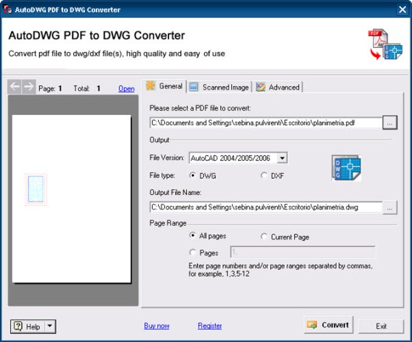
Task: Click the Help button
Action: [28, 326]
